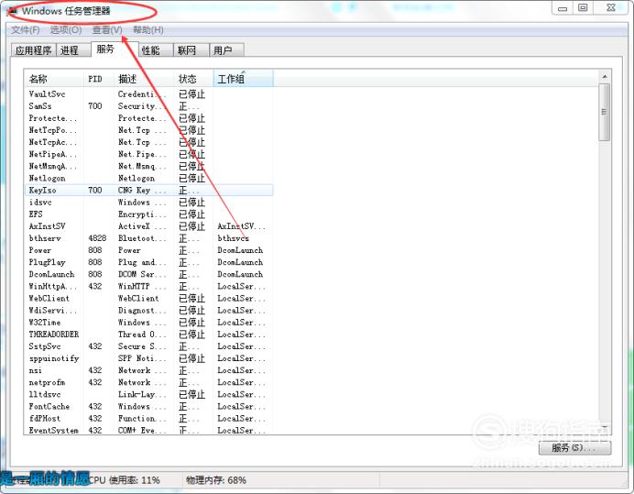This screenshot has width=634, height=494.
Task: Open the 查看(V) menu
Action: click(x=107, y=30)
